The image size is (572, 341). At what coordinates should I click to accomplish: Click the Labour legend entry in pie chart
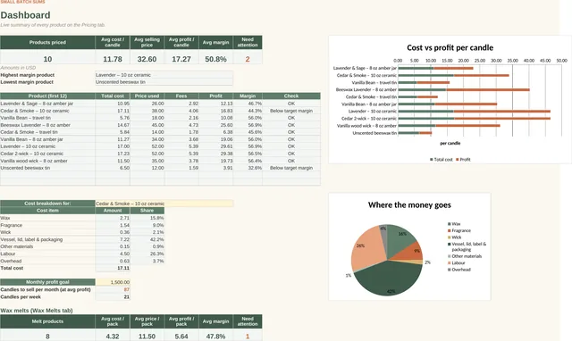[457, 263]
